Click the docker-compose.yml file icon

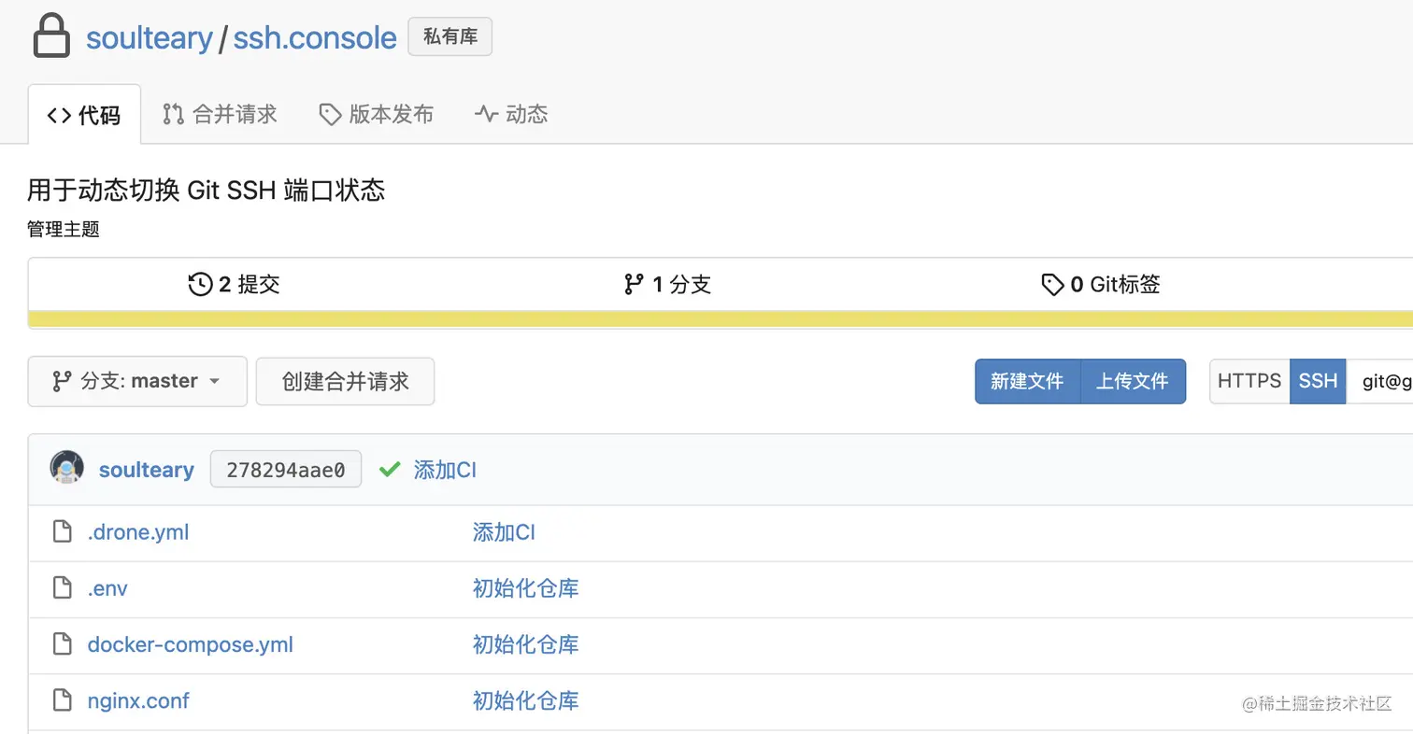(62, 644)
